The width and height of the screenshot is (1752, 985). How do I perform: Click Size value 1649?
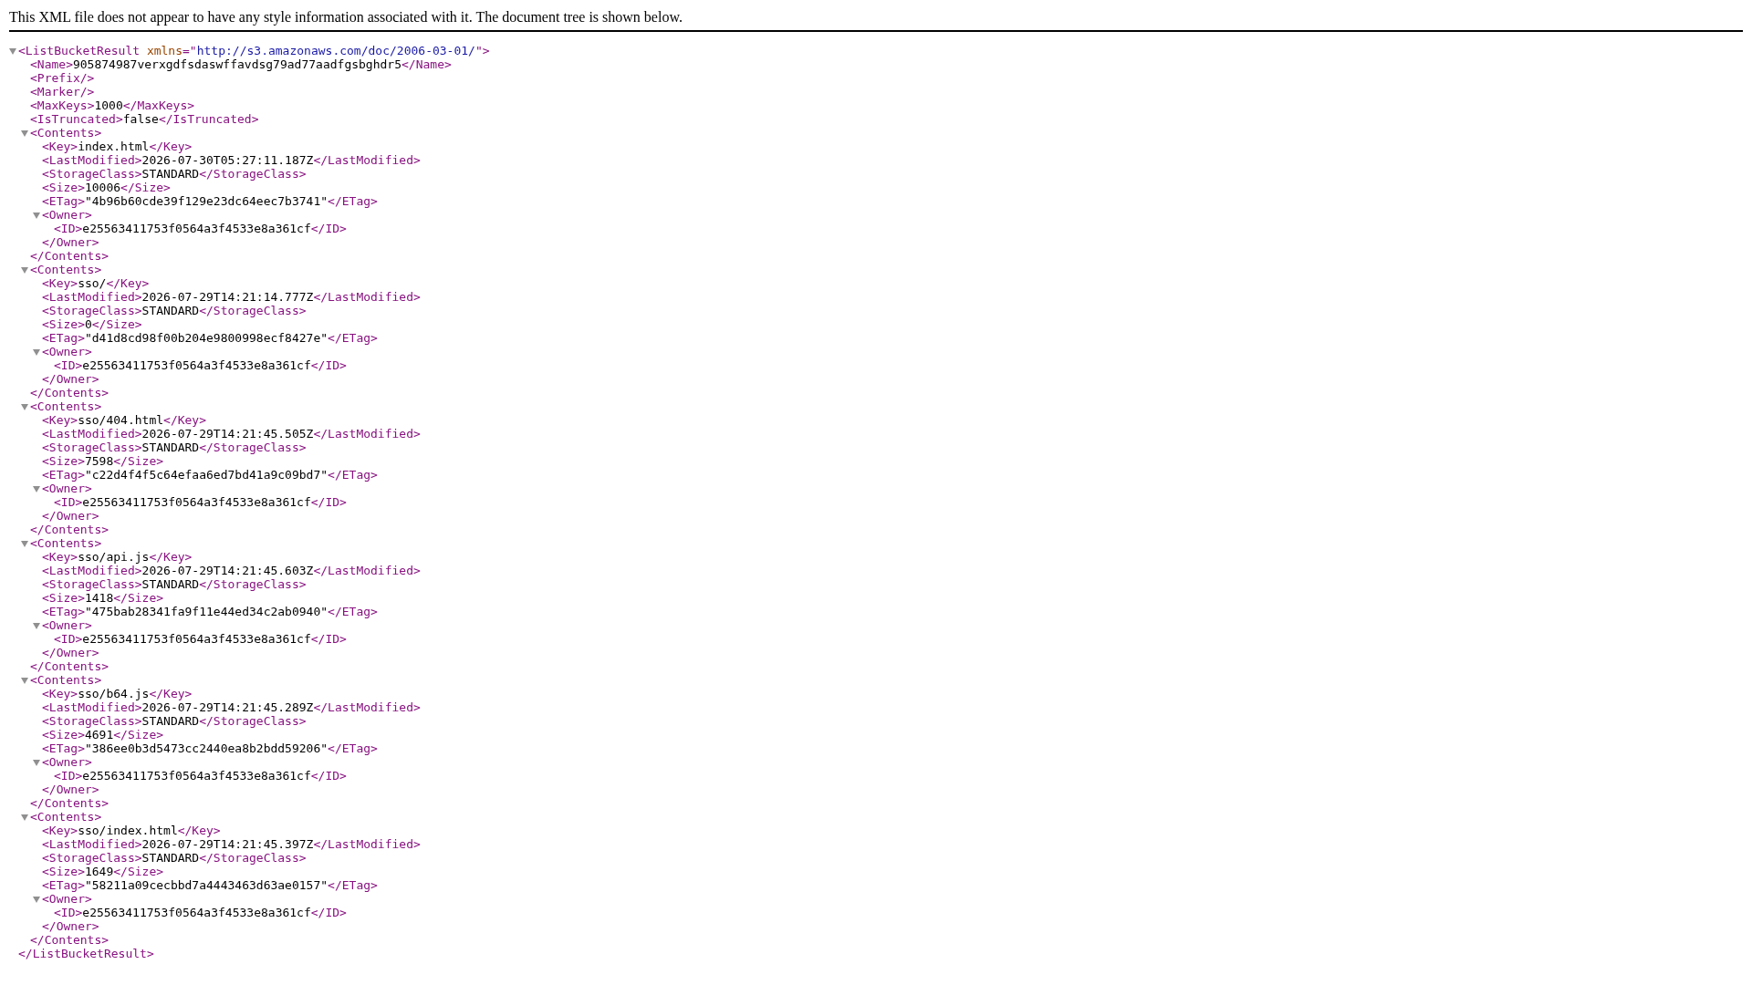(99, 872)
